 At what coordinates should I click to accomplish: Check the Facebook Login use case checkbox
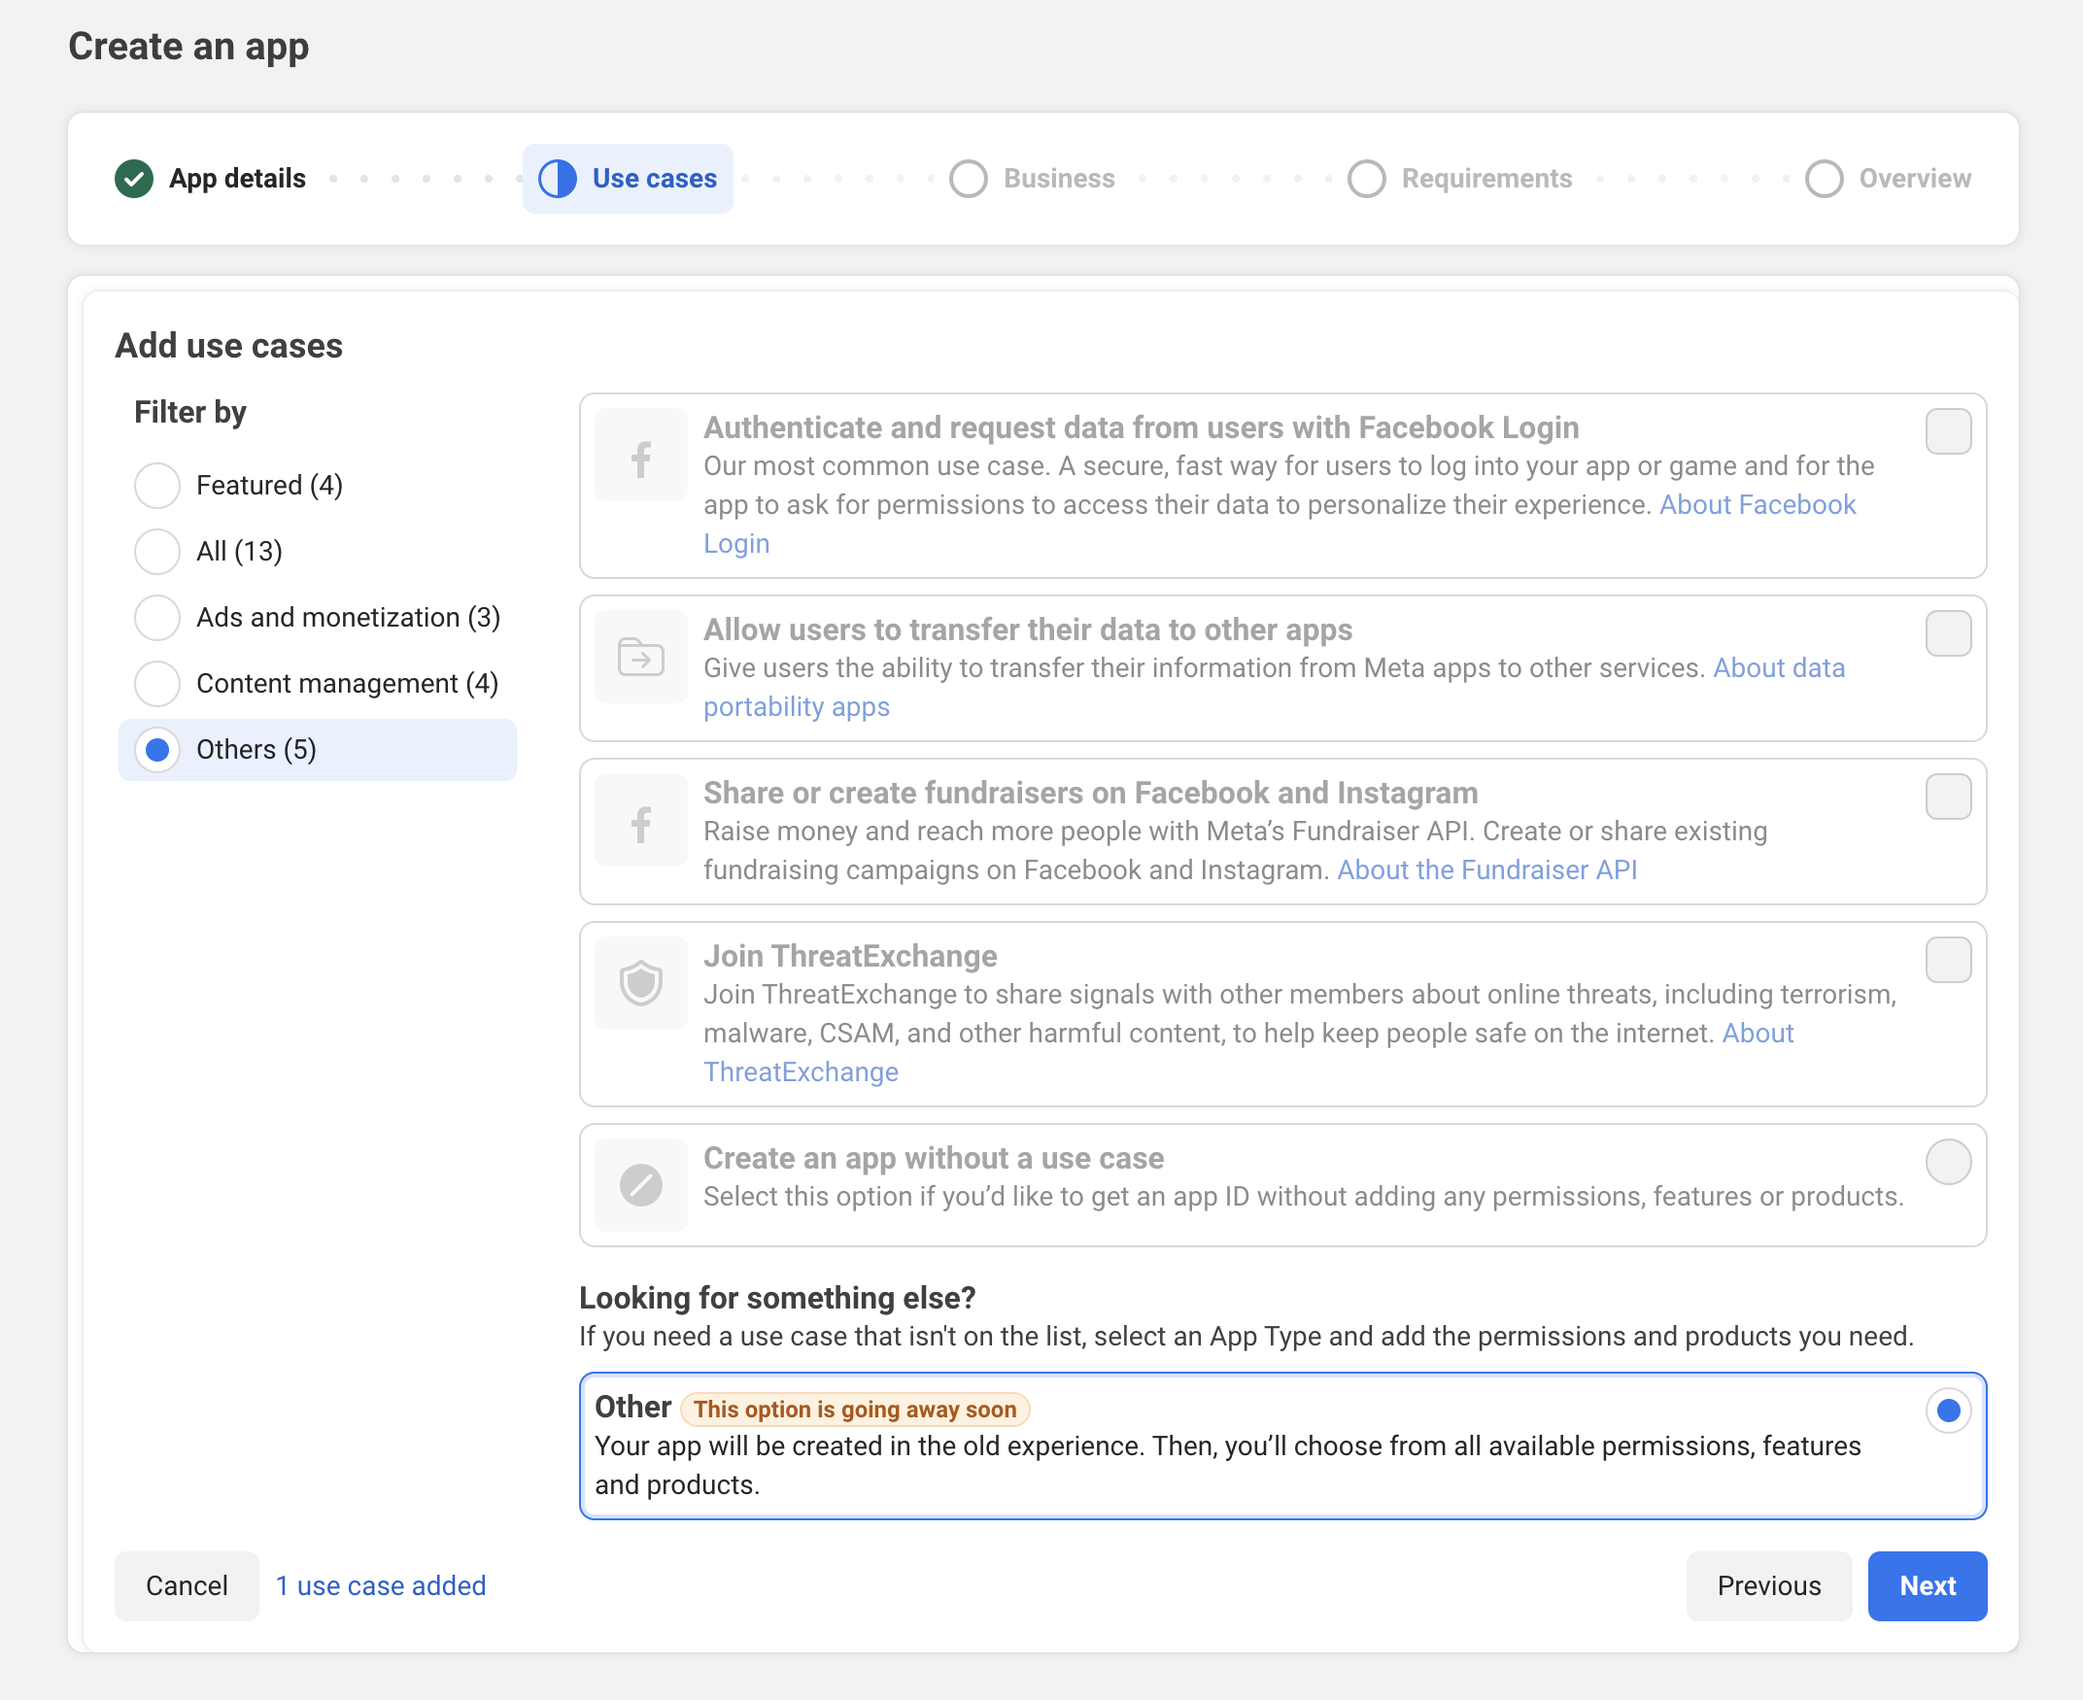click(x=1947, y=431)
